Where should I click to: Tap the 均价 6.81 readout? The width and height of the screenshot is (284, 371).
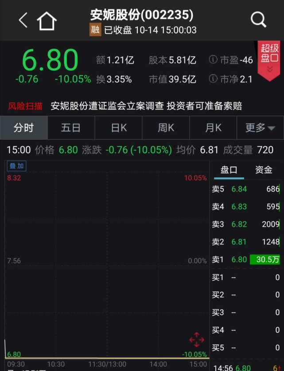tap(197, 150)
